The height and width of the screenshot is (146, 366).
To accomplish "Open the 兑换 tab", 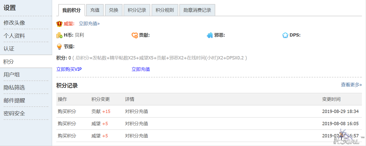I will pos(114,10).
